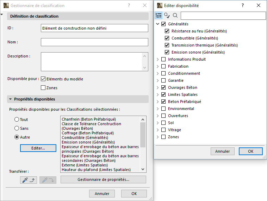Check the Sol checkbox

tap(163, 123)
